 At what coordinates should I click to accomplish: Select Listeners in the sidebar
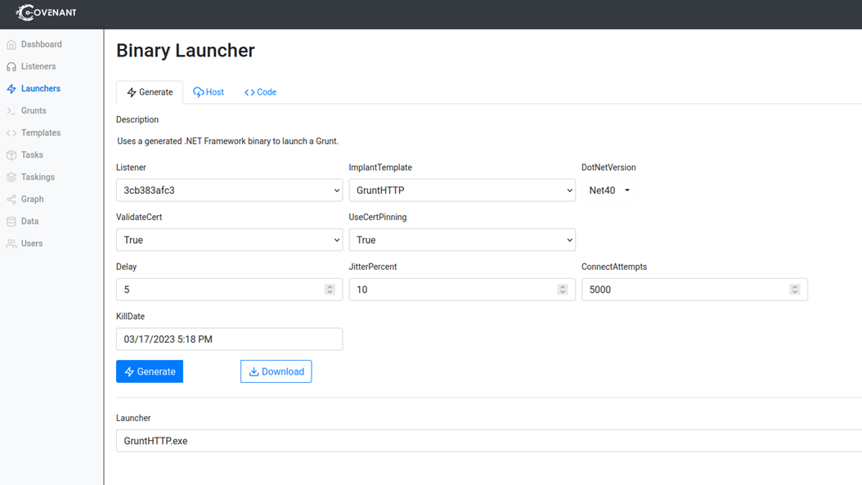pos(38,66)
